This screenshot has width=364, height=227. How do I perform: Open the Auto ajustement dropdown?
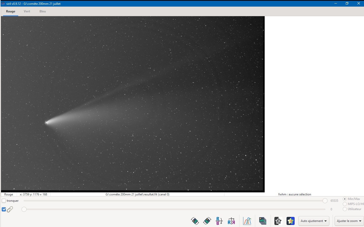click(314, 221)
